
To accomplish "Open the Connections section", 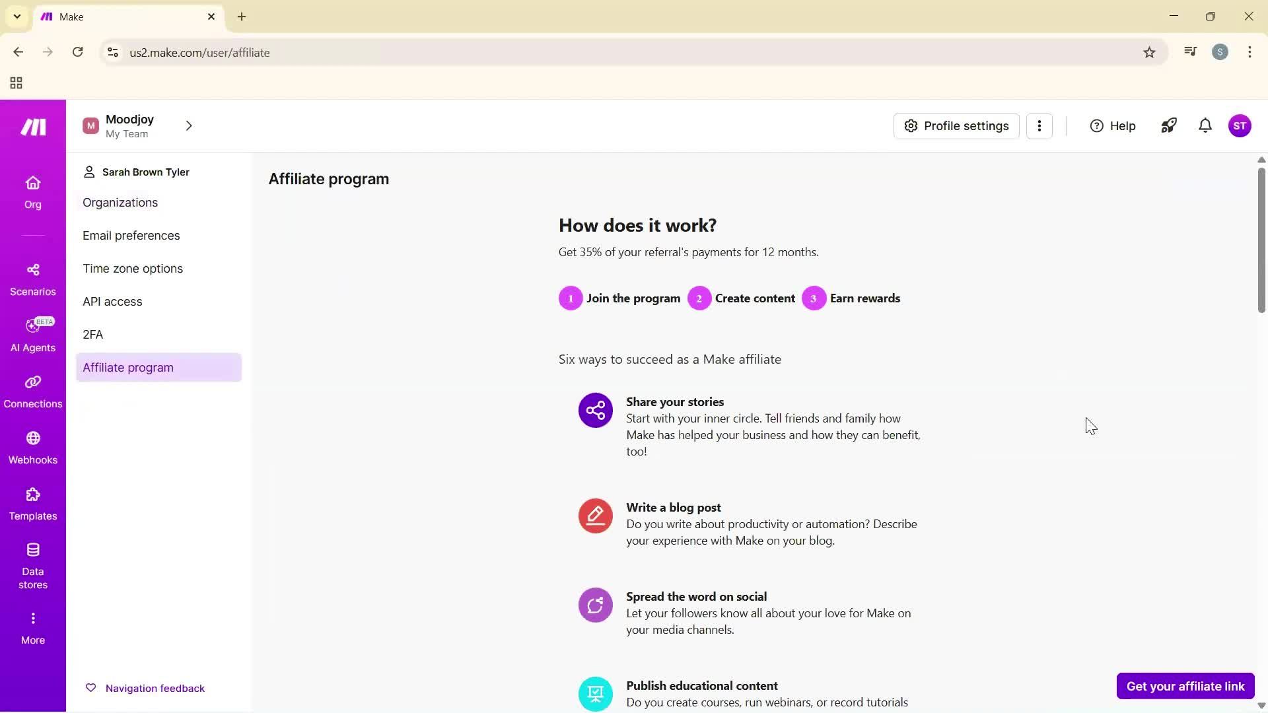I will tap(32, 391).
